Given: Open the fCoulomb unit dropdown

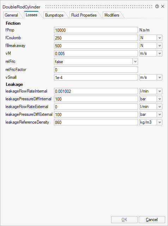Looking at the screenshot, I should (x=160, y=38).
